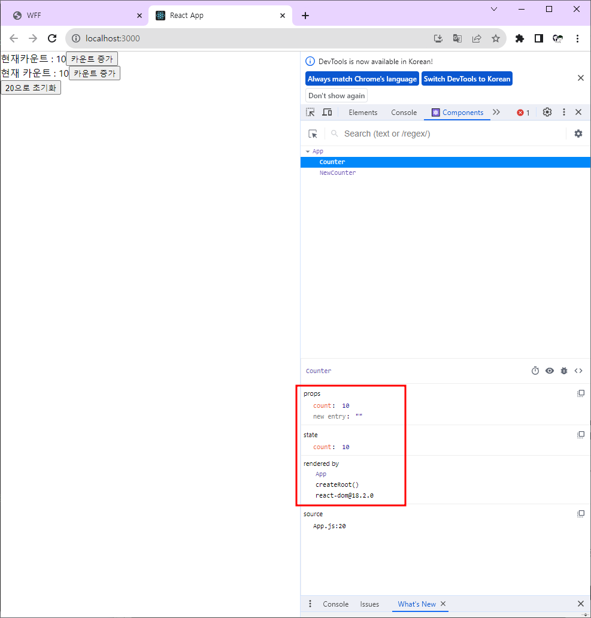This screenshot has width=591, height=618.
Task: Switch to the Console tab in top bar
Action: pyautogui.click(x=404, y=113)
